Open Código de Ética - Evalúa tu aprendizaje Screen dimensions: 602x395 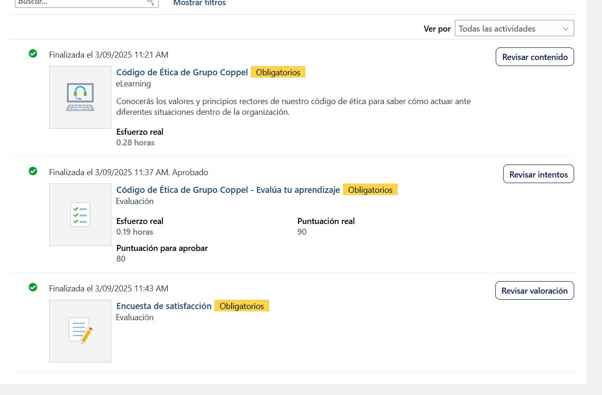[228, 190]
